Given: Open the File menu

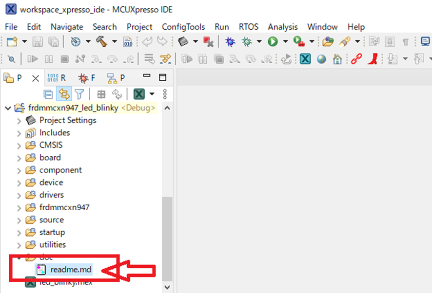Looking at the screenshot, I should click(x=11, y=27).
